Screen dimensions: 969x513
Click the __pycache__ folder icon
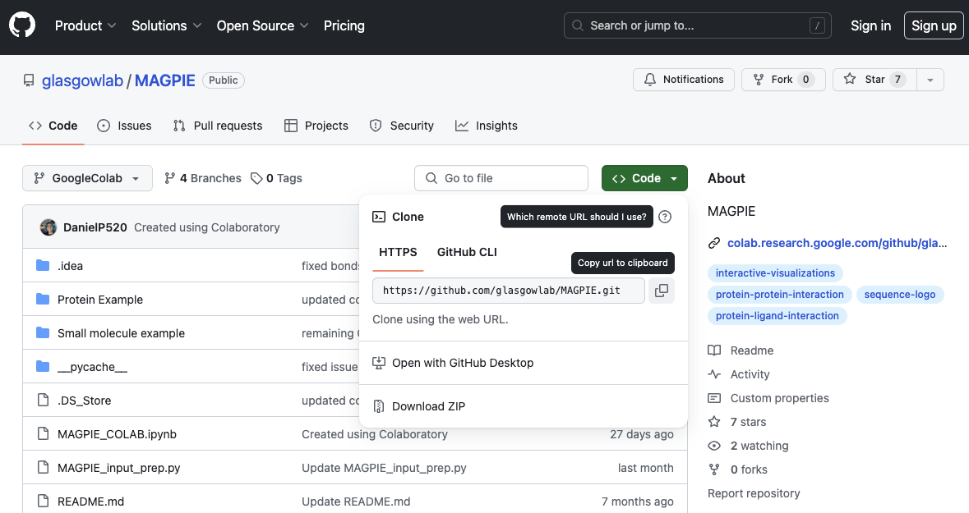[x=43, y=367]
